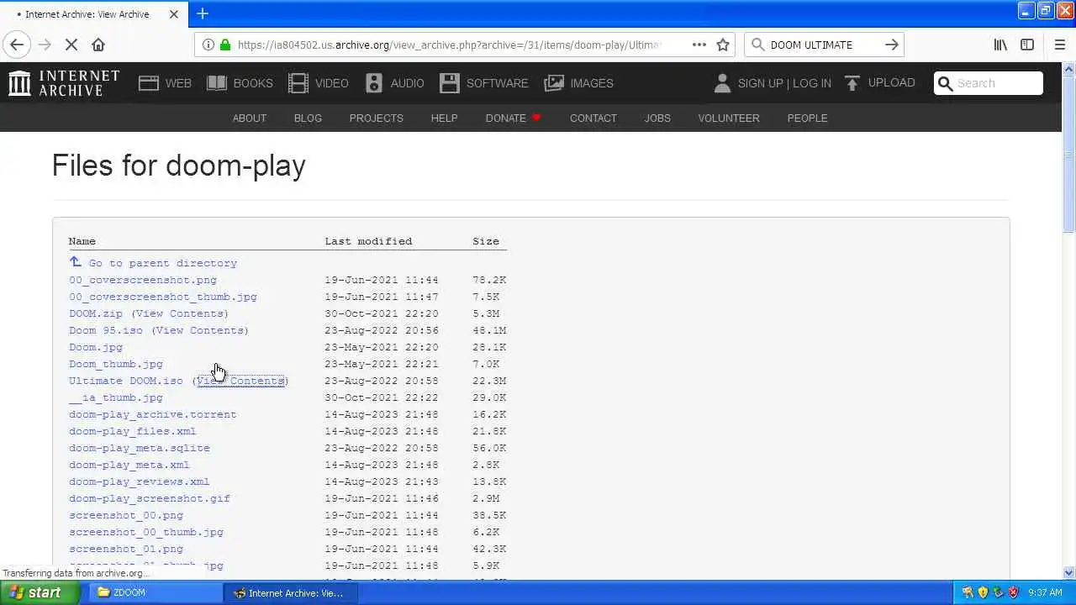Click the Archive search input field
The width and height of the screenshot is (1076, 605).
click(988, 82)
